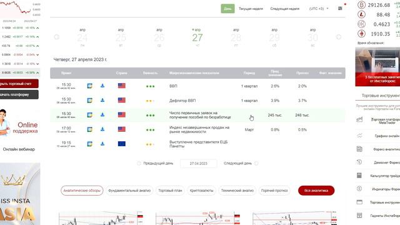The image size is (400, 225).
Task: Open calendar note icon in Дефлятор ВВП row
Action: [89, 101]
